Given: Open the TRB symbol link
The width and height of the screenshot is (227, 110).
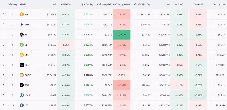Looking at the screenshot, I should click(x=27, y=85).
